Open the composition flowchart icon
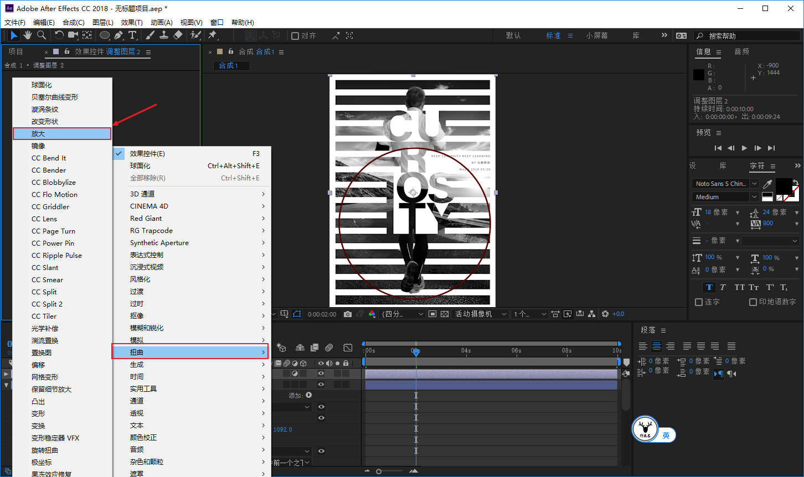 (x=592, y=314)
